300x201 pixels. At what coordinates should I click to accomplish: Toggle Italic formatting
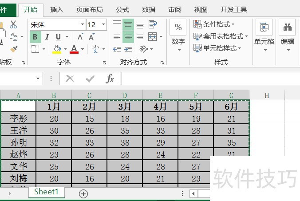(47, 37)
